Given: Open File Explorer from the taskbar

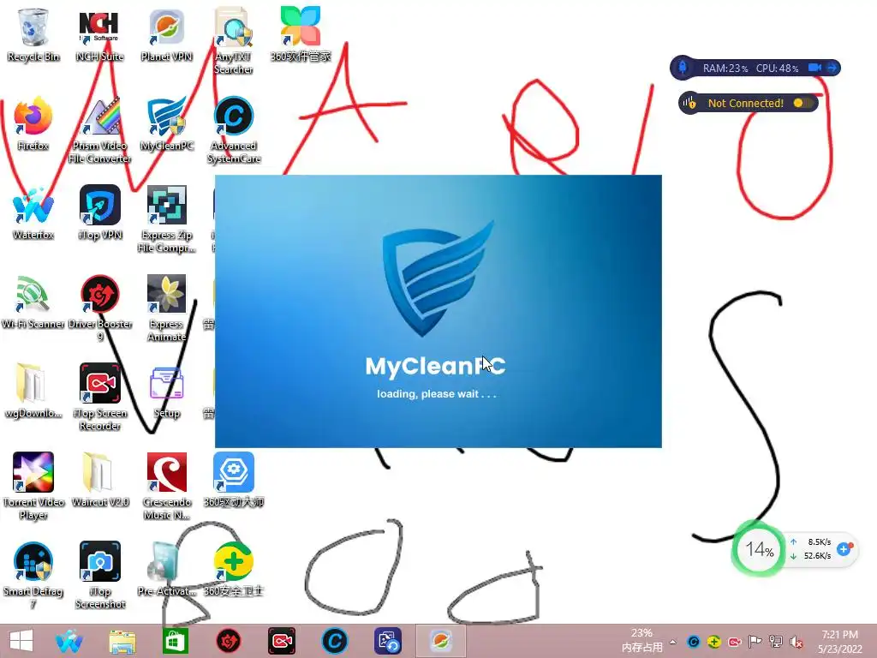Looking at the screenshot, I should point(122,641).
